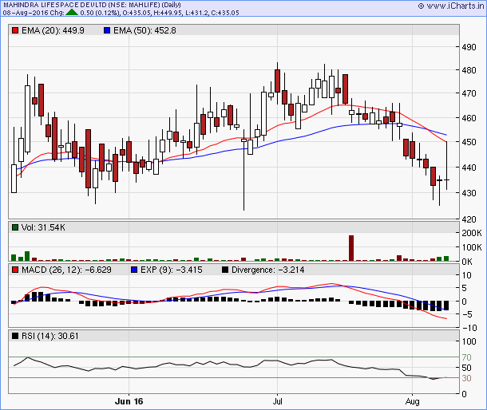Click the RSI (14): 30.61 label

coord(50,336)
